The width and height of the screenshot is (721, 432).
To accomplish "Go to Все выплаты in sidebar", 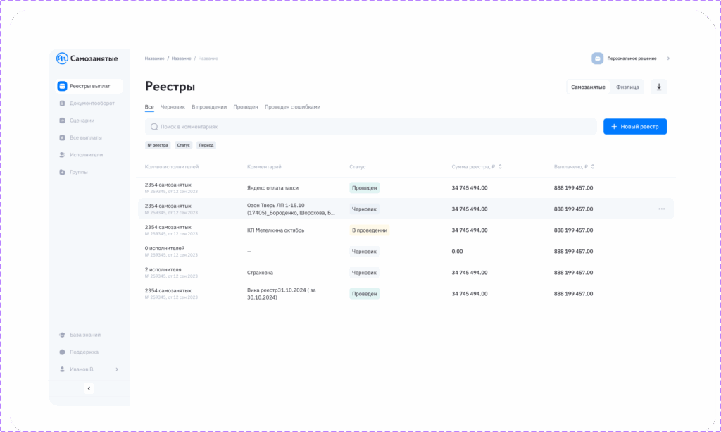I will [x=85, y=137].
